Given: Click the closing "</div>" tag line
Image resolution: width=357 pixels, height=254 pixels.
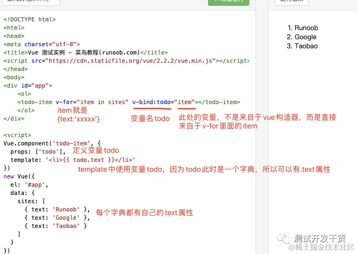Looking at the screenshot, I should [14, 119].
